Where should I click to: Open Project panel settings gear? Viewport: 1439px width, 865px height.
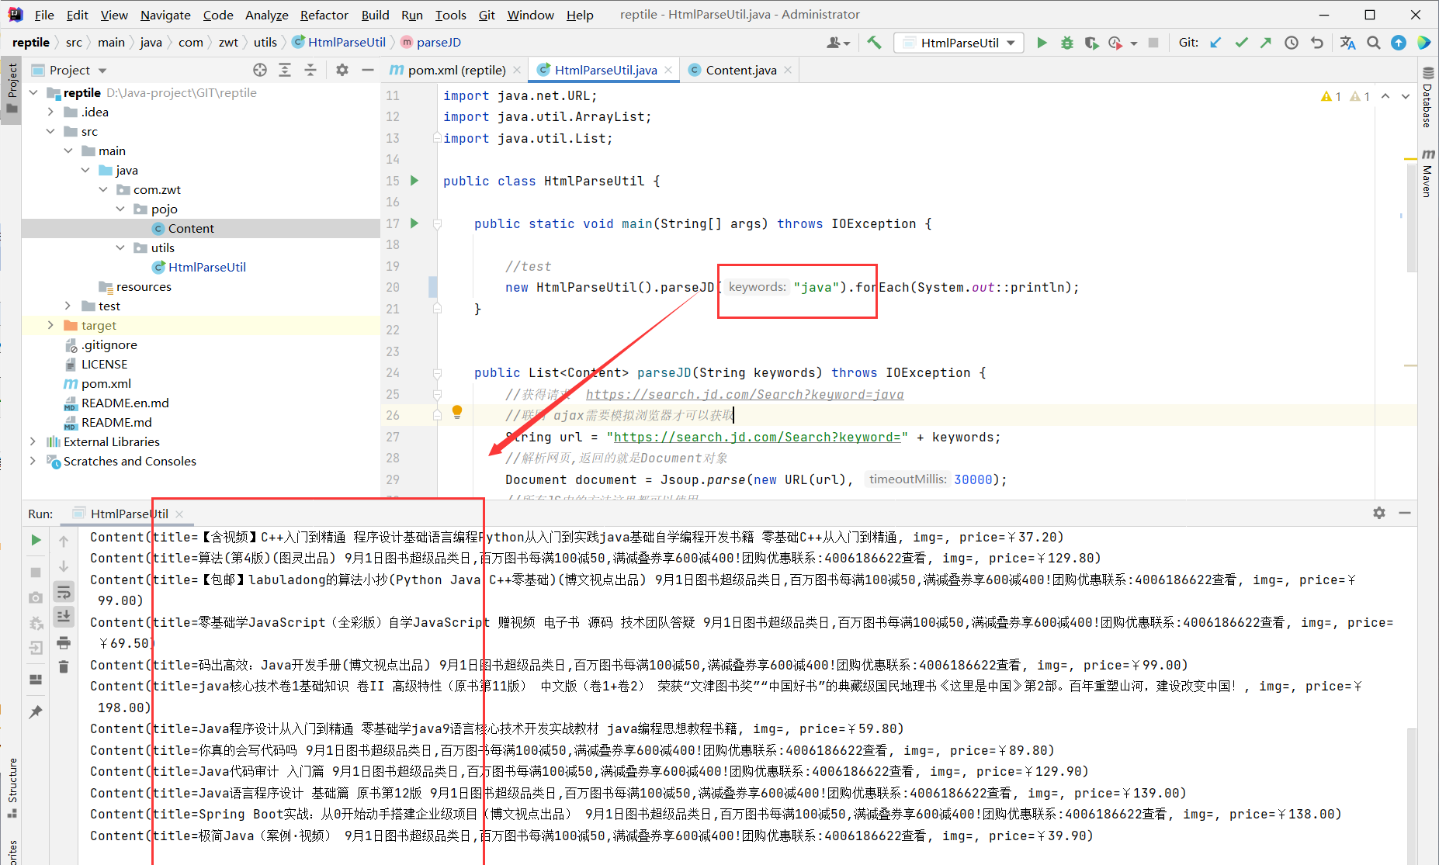pos(342,70)
